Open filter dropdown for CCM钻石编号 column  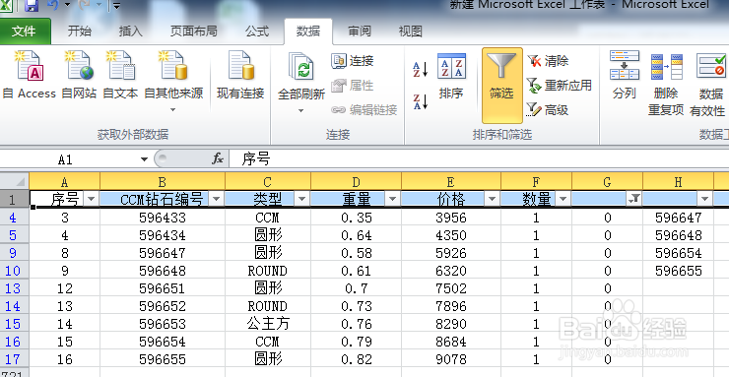tap(216, 199)
